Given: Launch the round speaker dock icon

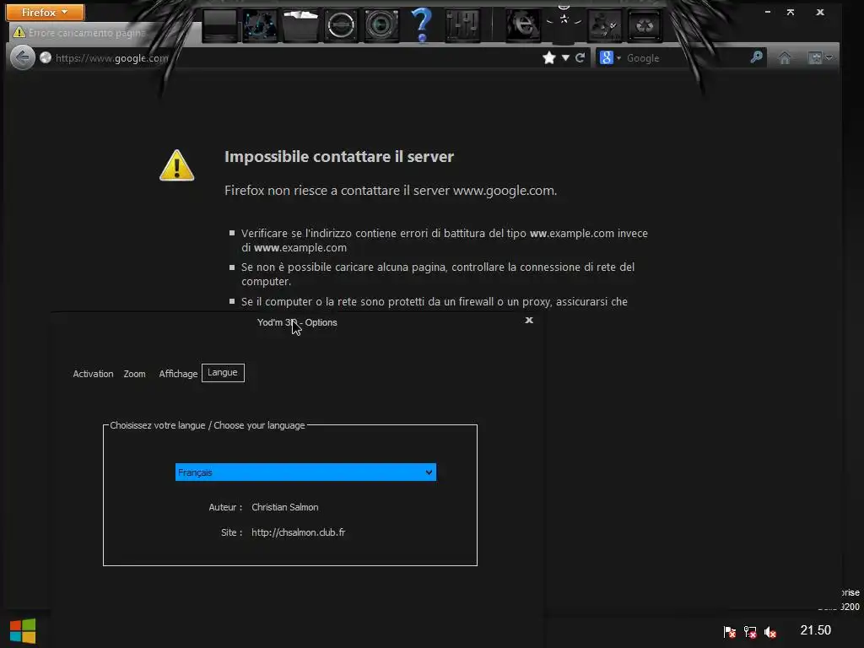Looking at the screenshot, I should [x=341, y=25].
